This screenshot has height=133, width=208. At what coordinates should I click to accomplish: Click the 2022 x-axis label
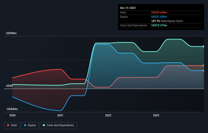coord(108,115)
